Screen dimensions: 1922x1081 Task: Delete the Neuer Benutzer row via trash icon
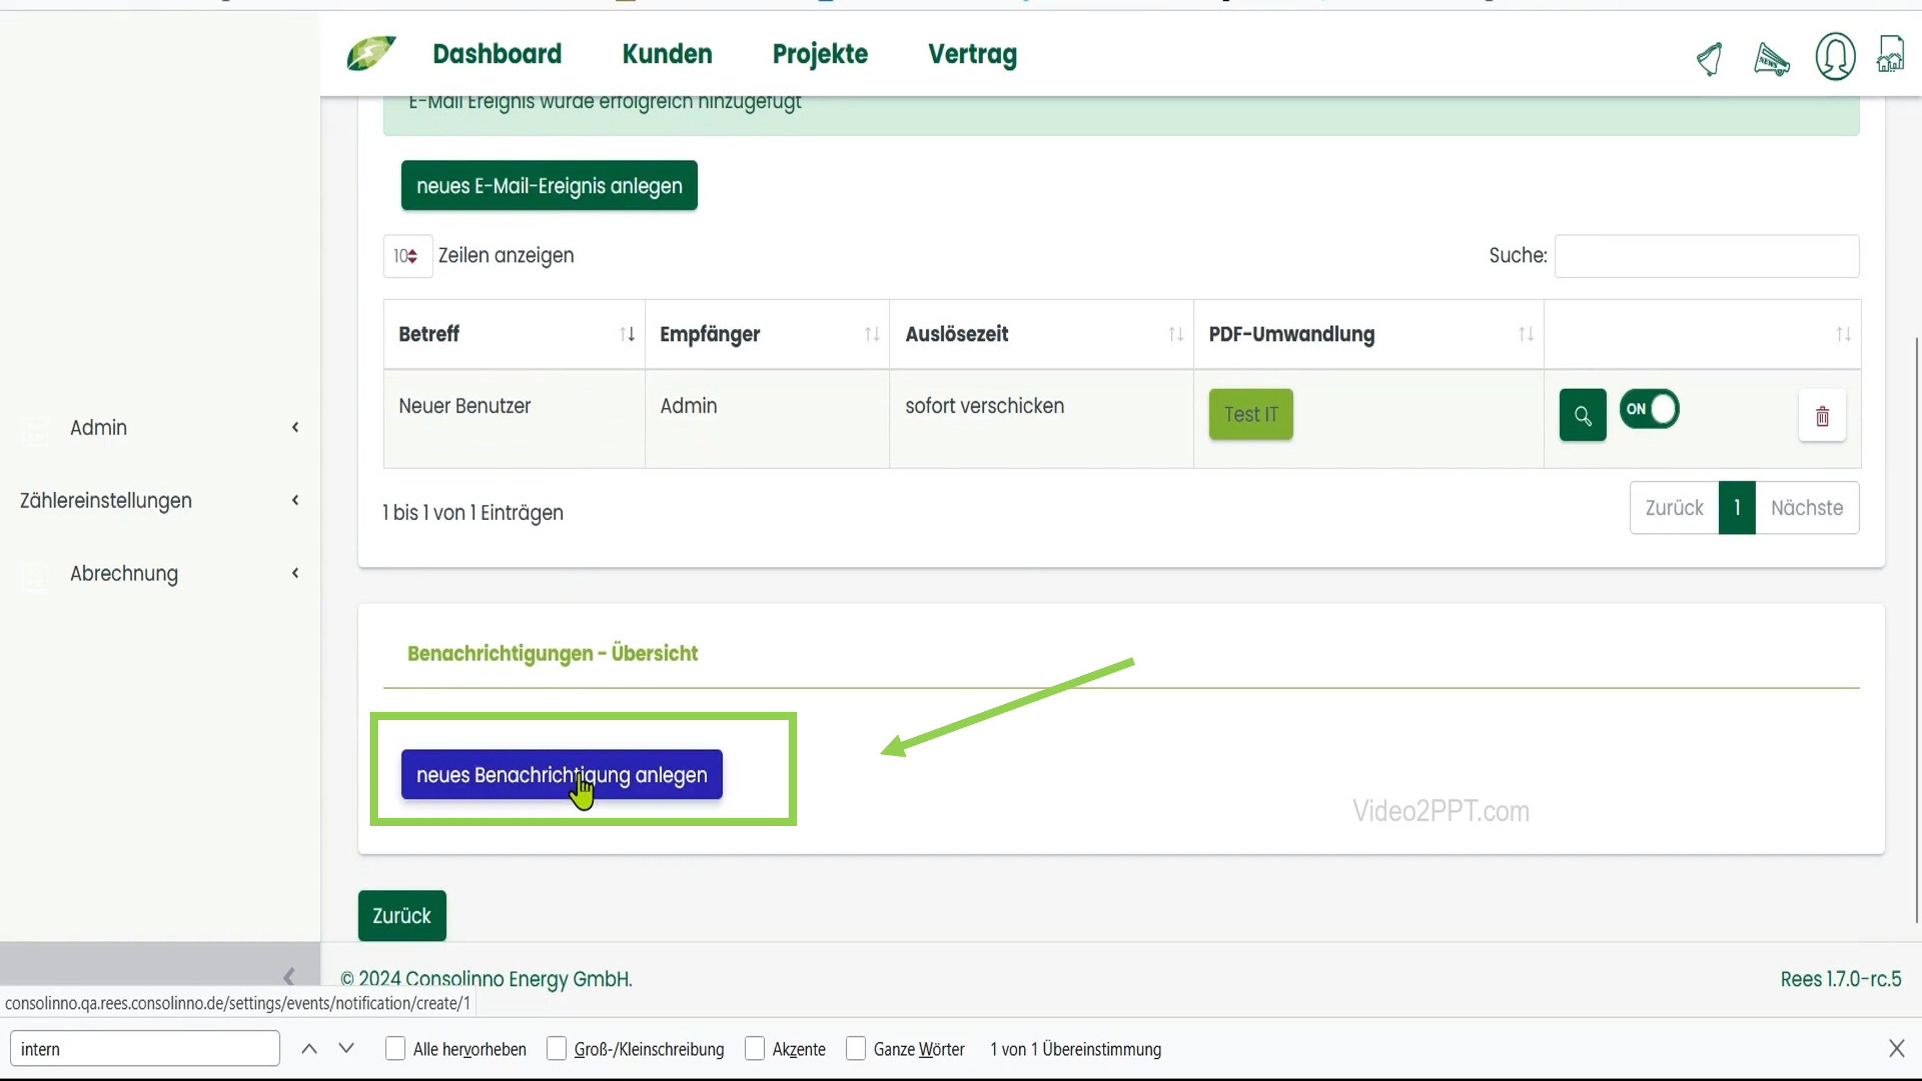click(1822, 415)
